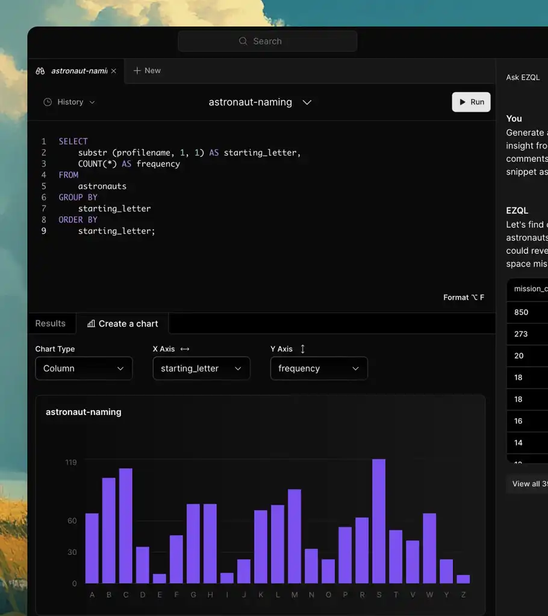Viewport: 548px width, 616px height.
Task: Close the astronaut-naming editor tab
Action: pos(113,70)
